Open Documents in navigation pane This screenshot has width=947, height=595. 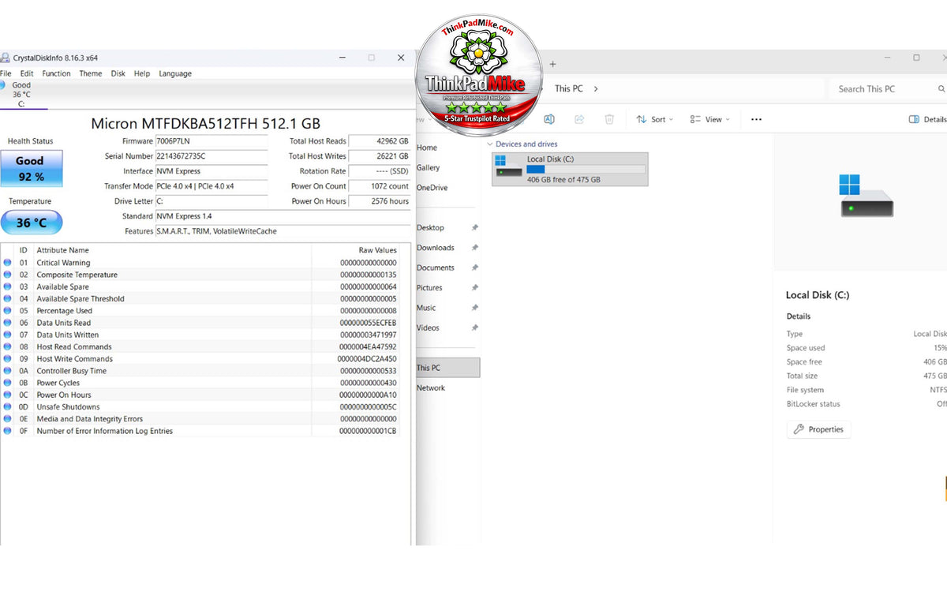click(x=436, y=268)
